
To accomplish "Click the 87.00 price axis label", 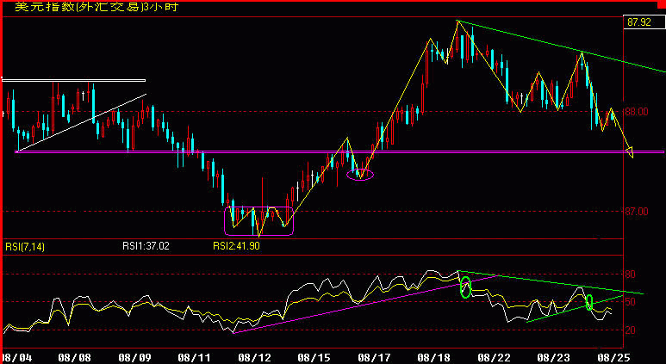I will pos(636,212).
